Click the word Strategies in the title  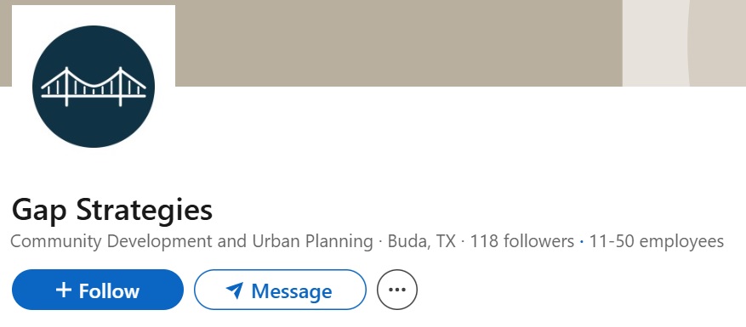tap(144, 210)
